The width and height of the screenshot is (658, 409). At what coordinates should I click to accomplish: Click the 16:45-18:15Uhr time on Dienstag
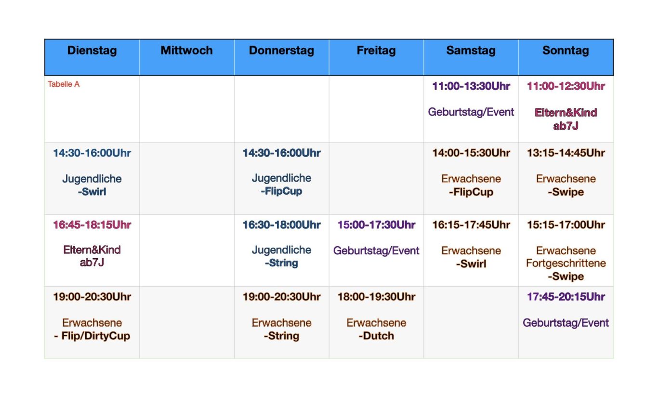[x=92, y=225]
